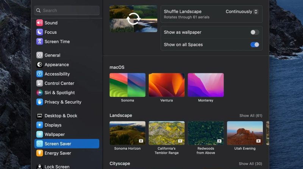Select Redwoods from Above aerial
303x169 pixels.
(206, 133)
